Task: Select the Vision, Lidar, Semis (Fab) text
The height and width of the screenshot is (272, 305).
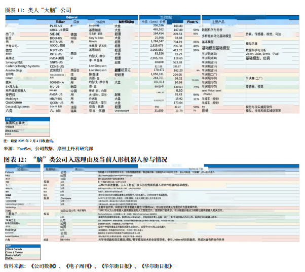Action: point(262,54)
